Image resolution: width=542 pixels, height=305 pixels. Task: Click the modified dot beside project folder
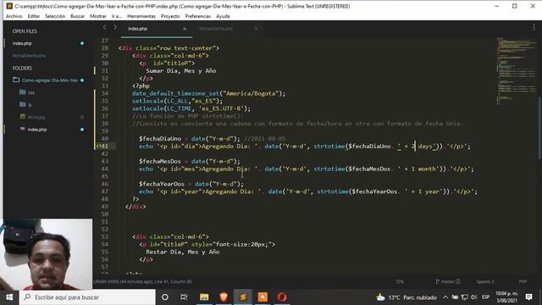coord(82,80)
